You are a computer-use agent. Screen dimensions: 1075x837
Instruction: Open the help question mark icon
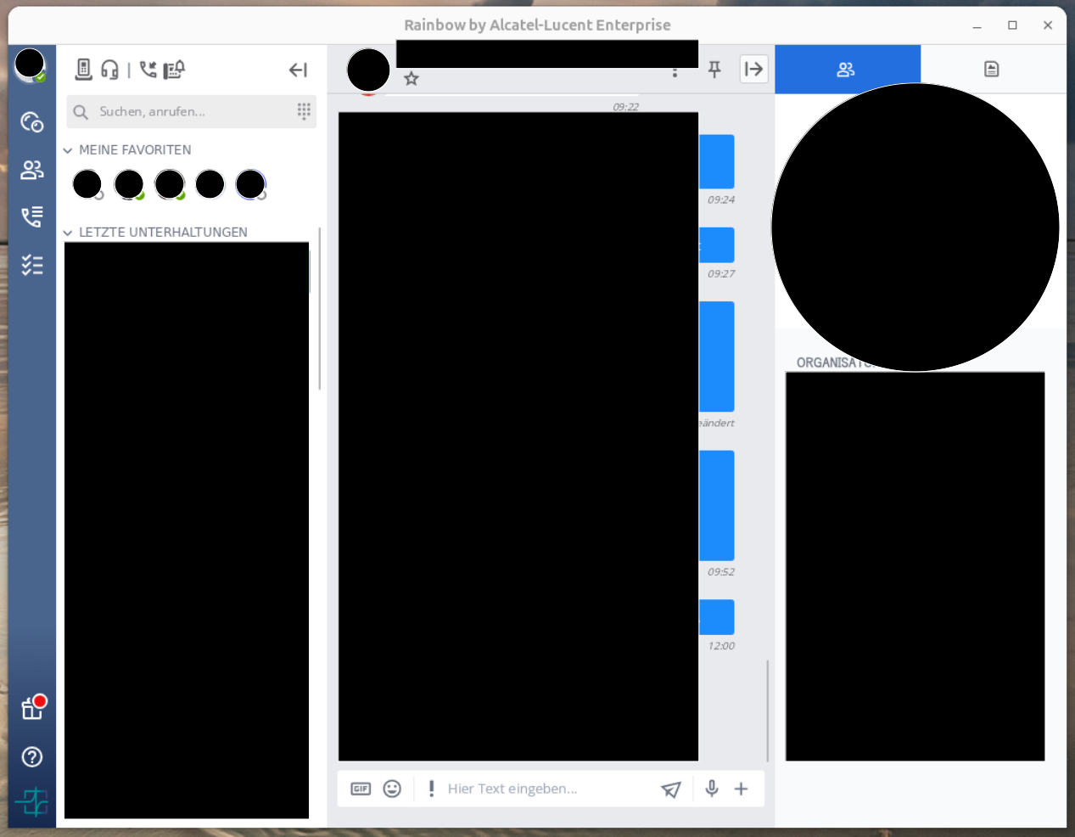31,756
